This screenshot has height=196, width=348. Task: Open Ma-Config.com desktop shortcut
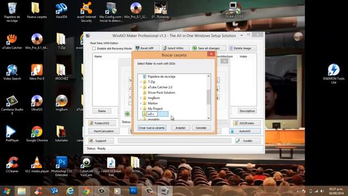point(111,12)
